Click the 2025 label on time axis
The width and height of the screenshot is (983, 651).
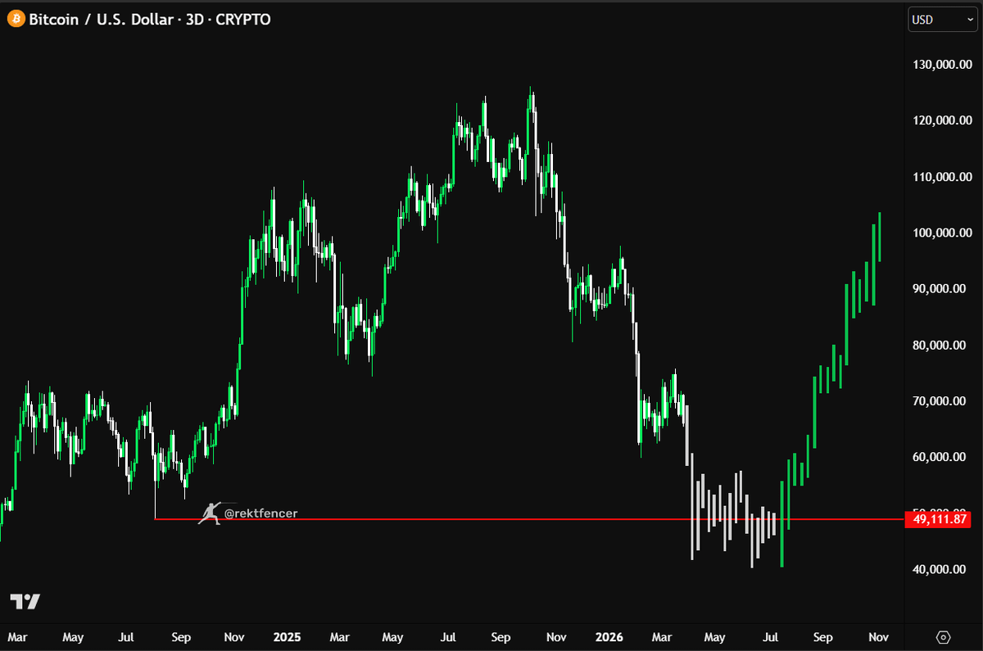[x=287, y=637]
